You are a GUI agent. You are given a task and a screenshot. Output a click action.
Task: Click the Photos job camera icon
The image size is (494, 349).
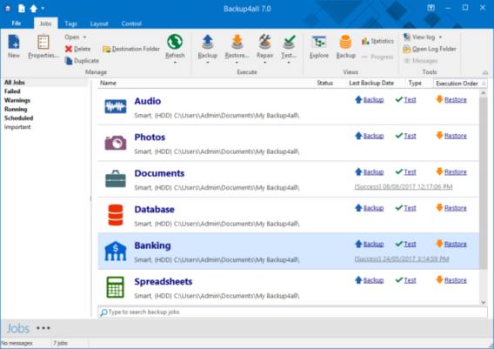(116, 143)
